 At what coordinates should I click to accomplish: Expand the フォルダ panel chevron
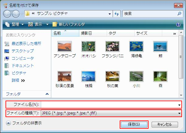coord(47,94)
